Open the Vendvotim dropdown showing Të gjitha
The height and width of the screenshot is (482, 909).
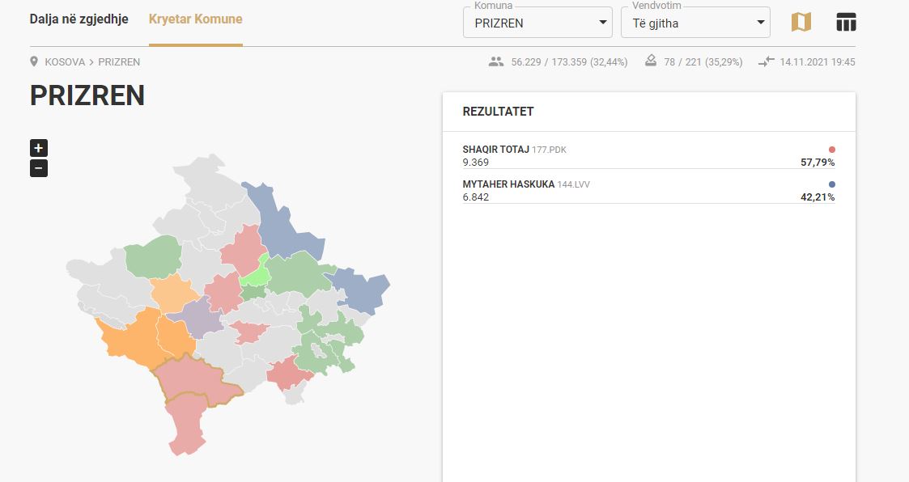[695, 23]
